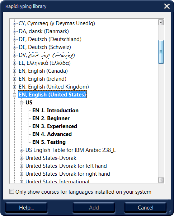Click the Add button
Image resolution: width=174 pixels, height=216 pixels.
pyautogui.click(x=94, y=207)
